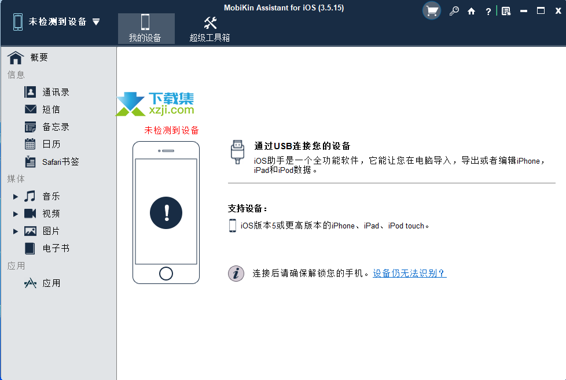Open the 应用 item with the app icon

52,283
